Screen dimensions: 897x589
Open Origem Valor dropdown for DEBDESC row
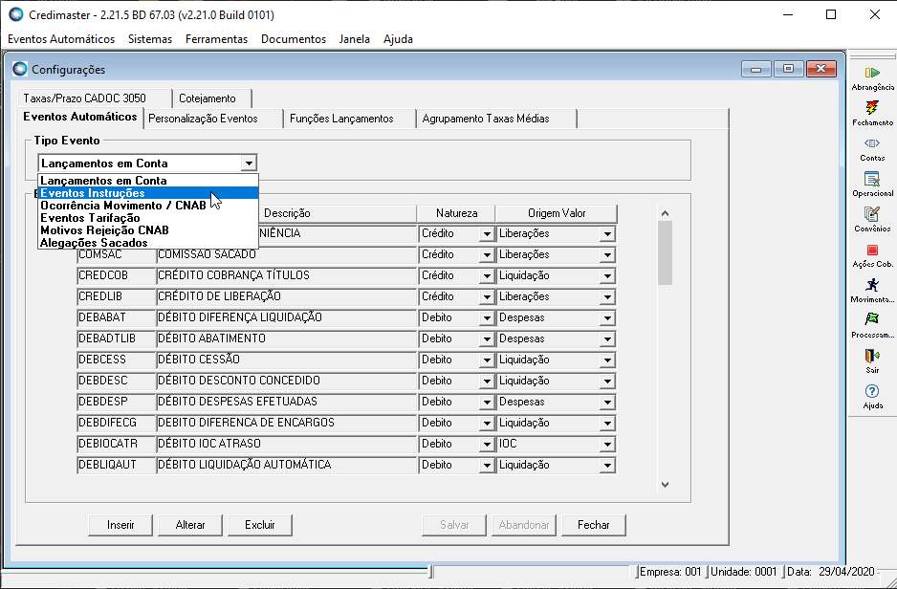pyautogui.click(x=607, y=382)
